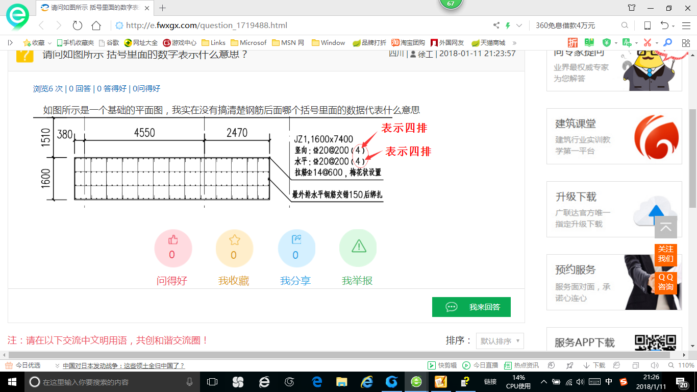697x392 pixels.
Task: Open the 淘宝团购 bookmark
Action: click(x=408, y=43)
